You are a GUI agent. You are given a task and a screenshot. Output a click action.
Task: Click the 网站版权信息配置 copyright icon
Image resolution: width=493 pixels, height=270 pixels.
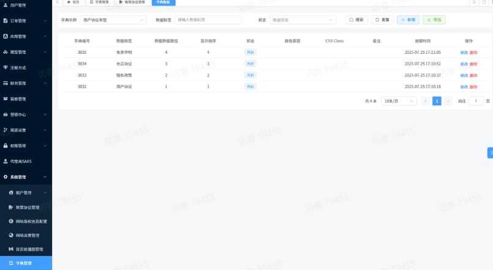pyautogui.click(x=10, y=221)
